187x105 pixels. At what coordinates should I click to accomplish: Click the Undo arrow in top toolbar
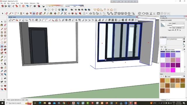click(27, 6)
